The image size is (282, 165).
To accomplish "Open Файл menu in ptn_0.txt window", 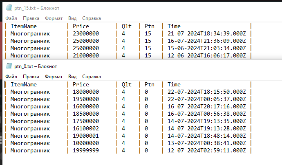I will [x=11, y=77].
